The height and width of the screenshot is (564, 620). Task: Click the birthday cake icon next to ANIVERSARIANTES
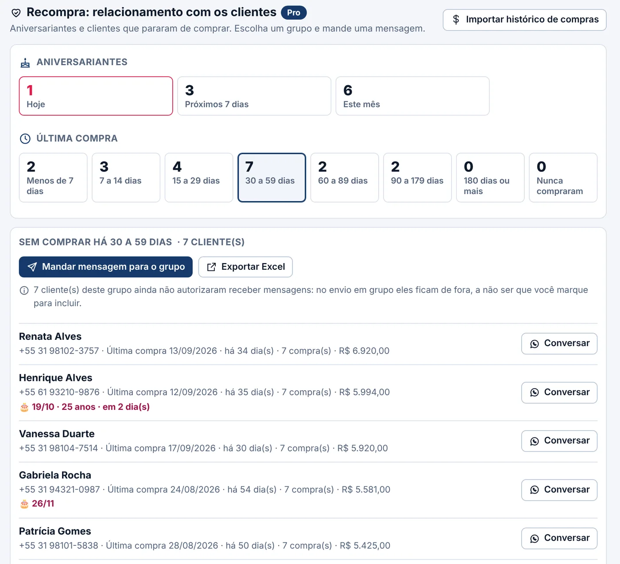click(25, 62)
